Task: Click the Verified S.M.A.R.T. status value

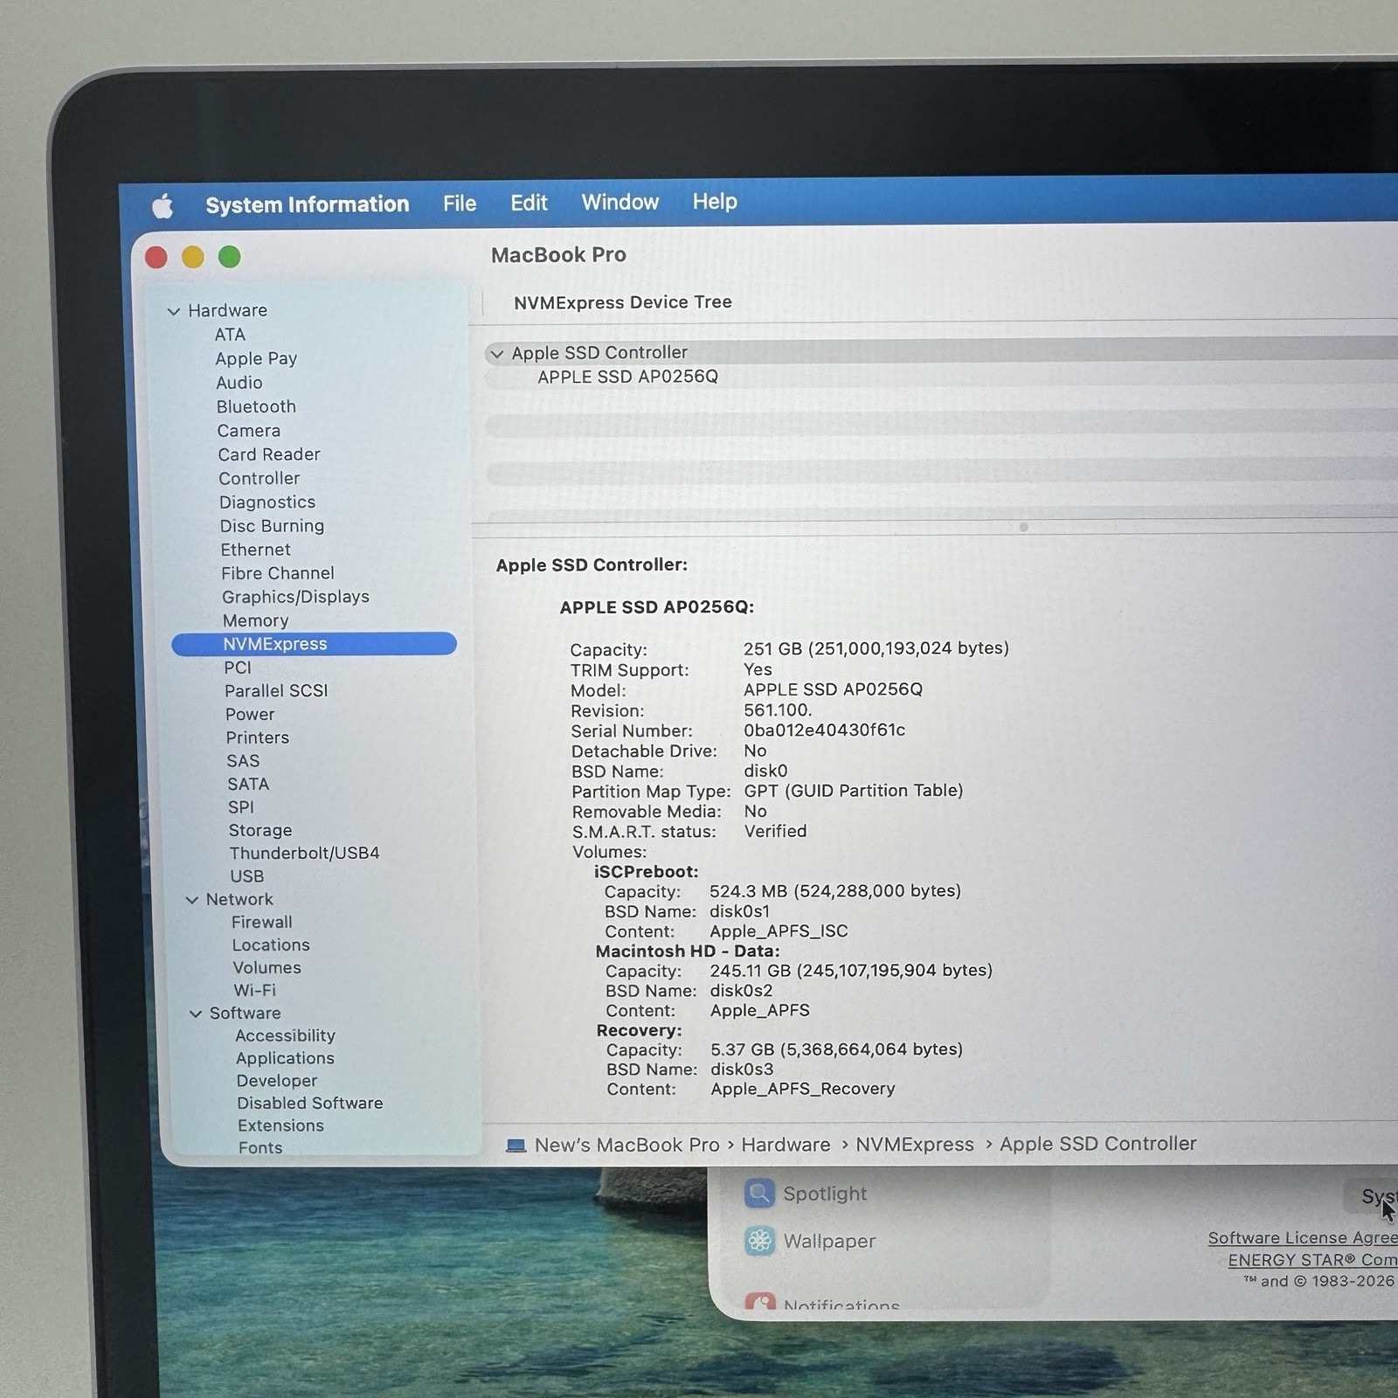Action: pos(776,831)
